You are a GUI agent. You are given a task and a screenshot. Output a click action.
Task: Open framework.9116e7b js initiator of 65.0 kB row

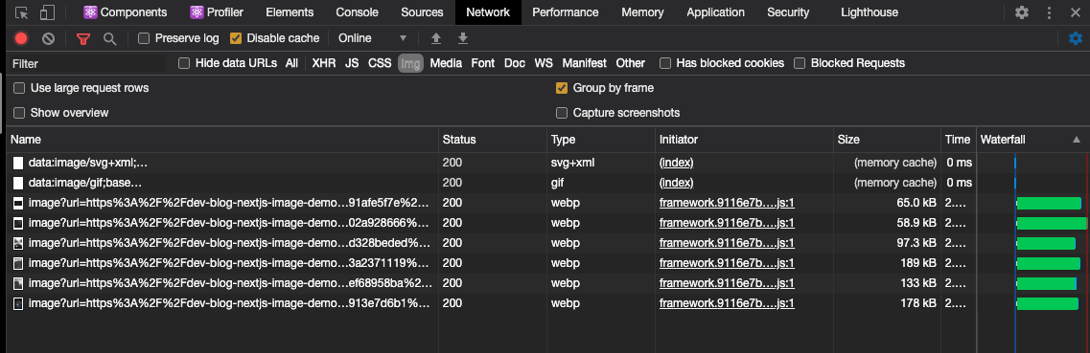point(727,203)
